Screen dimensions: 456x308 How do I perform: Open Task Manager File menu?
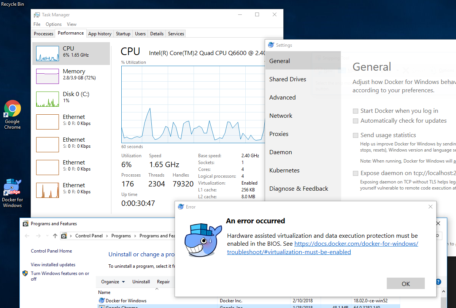point(37,24)
